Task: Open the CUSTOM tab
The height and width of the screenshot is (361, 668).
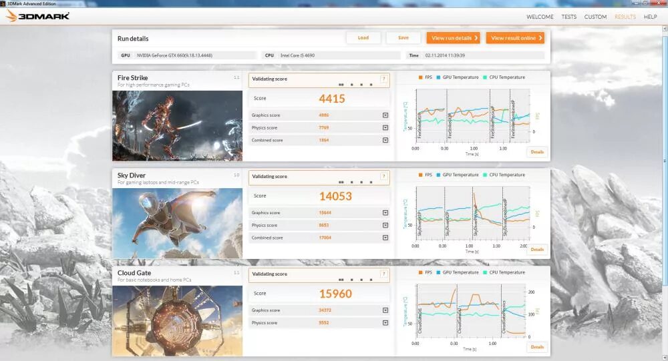Action: point(595,17)
